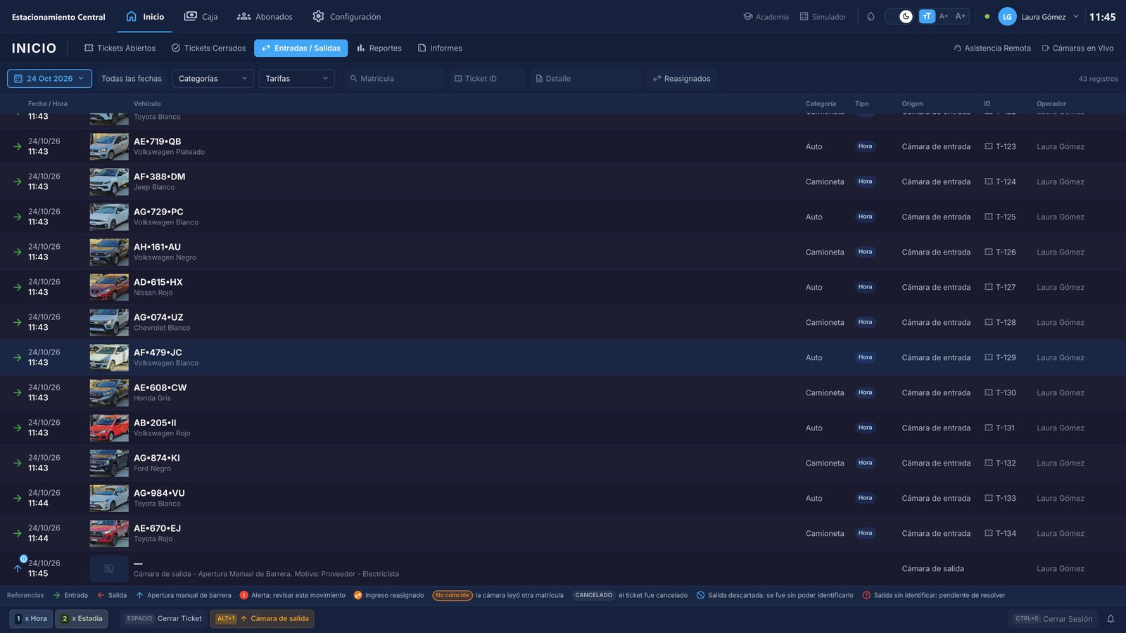The height and width of the screenshot is (633, 1126).
Task: Open Cámaras en Vivo
Action: point(1077,48)
